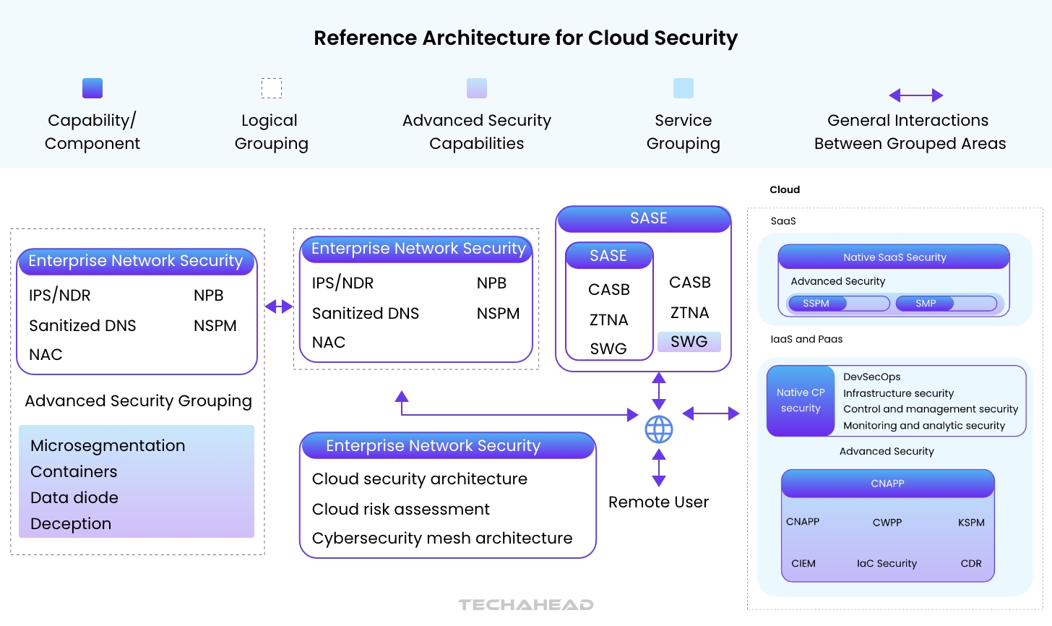Click 'Cloud security architecture' text

420,479
